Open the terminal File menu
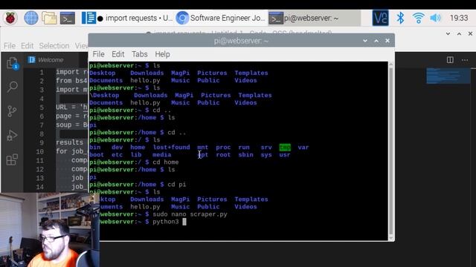The image size is (476, 267). (98, 54)
